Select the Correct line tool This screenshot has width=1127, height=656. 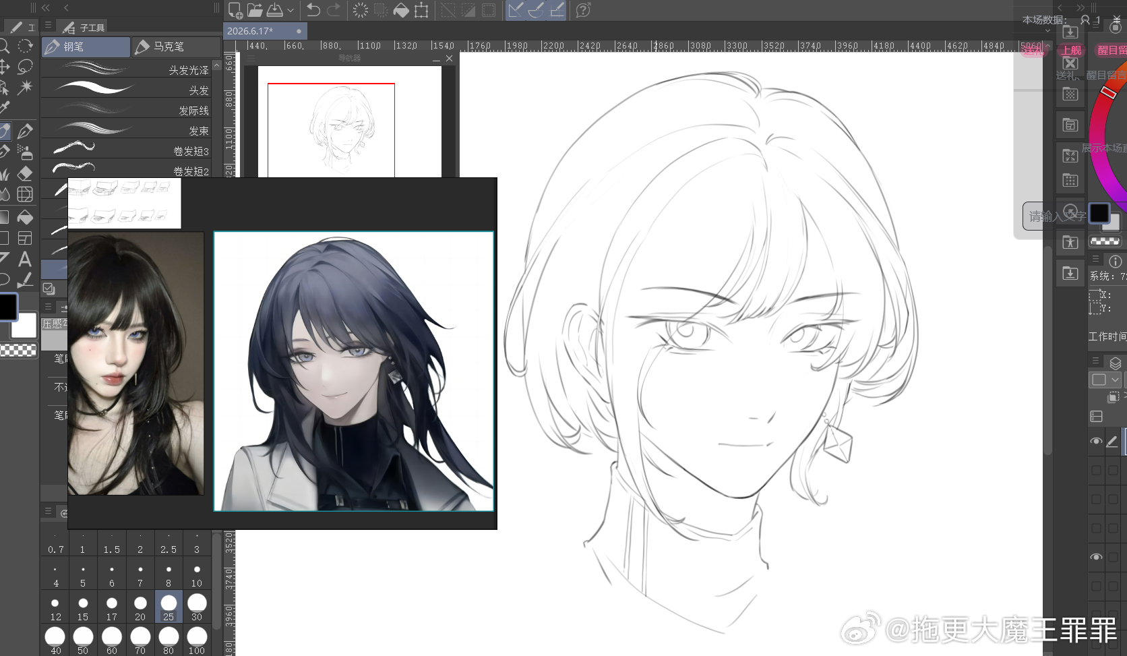pyautogui.click(x=25, y=280)
